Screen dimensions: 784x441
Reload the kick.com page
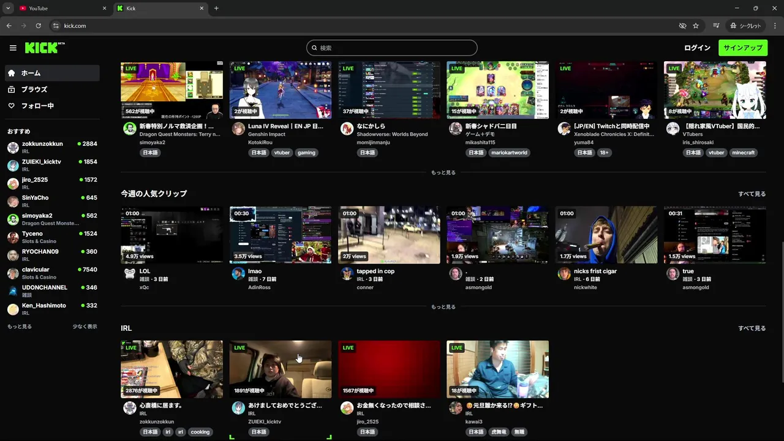[x=38, y=26]
